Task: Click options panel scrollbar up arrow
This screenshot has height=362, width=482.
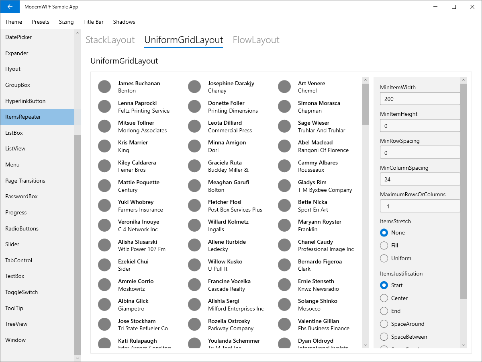Action: pos(464,80)
